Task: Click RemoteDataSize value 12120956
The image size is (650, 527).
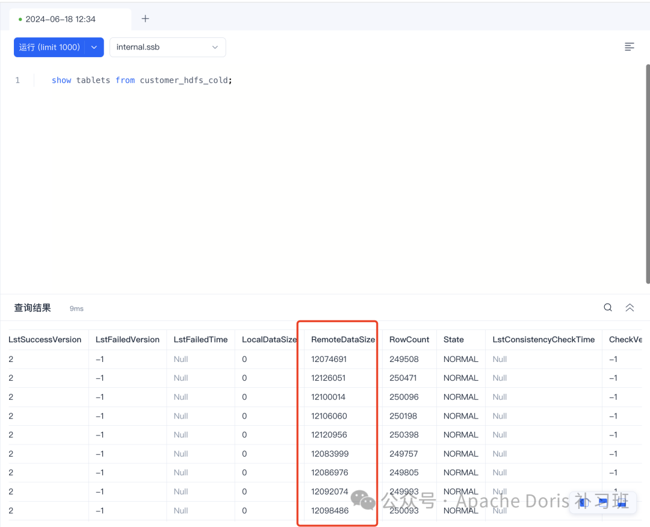Action: (329, 435)
